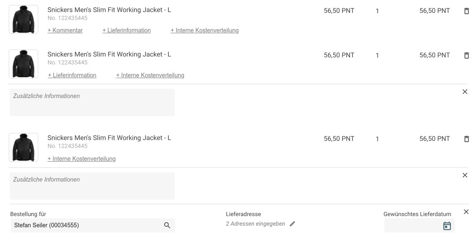
Task: Open the third jacket product title link
Action: click(x=109, y=138)
